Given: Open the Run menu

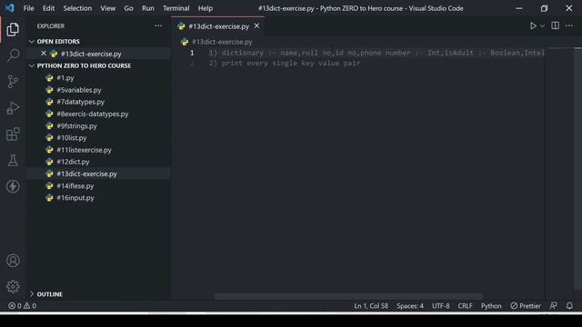Looking at the screenshot, I should [x=147, y=8].
